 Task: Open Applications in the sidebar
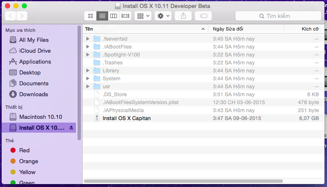click(35, 61)
